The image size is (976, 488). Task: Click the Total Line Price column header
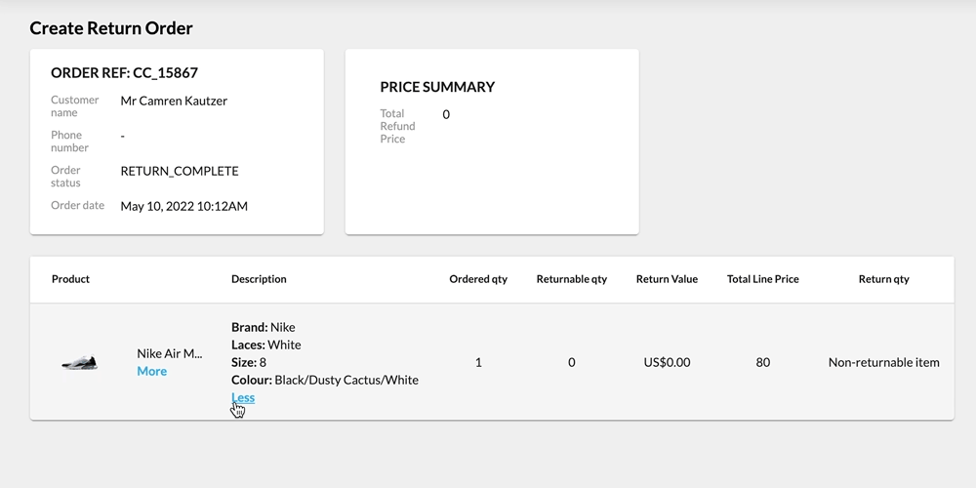coord(762,279)
